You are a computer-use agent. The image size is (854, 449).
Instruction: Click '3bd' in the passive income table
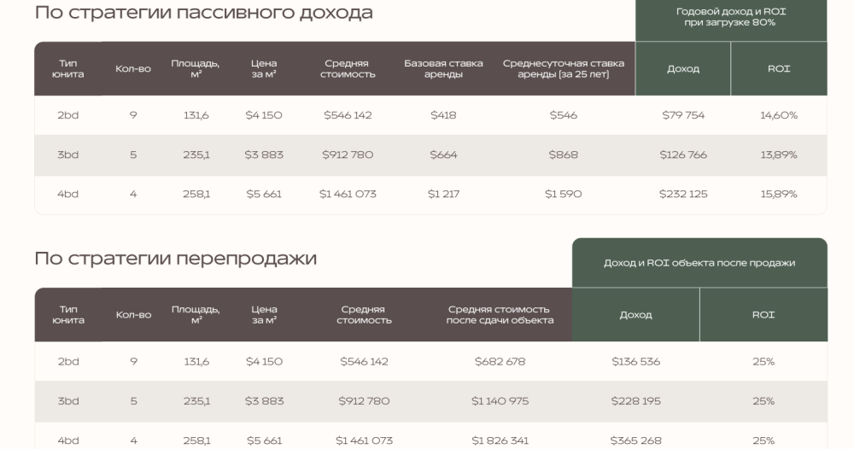coord(67,155)
